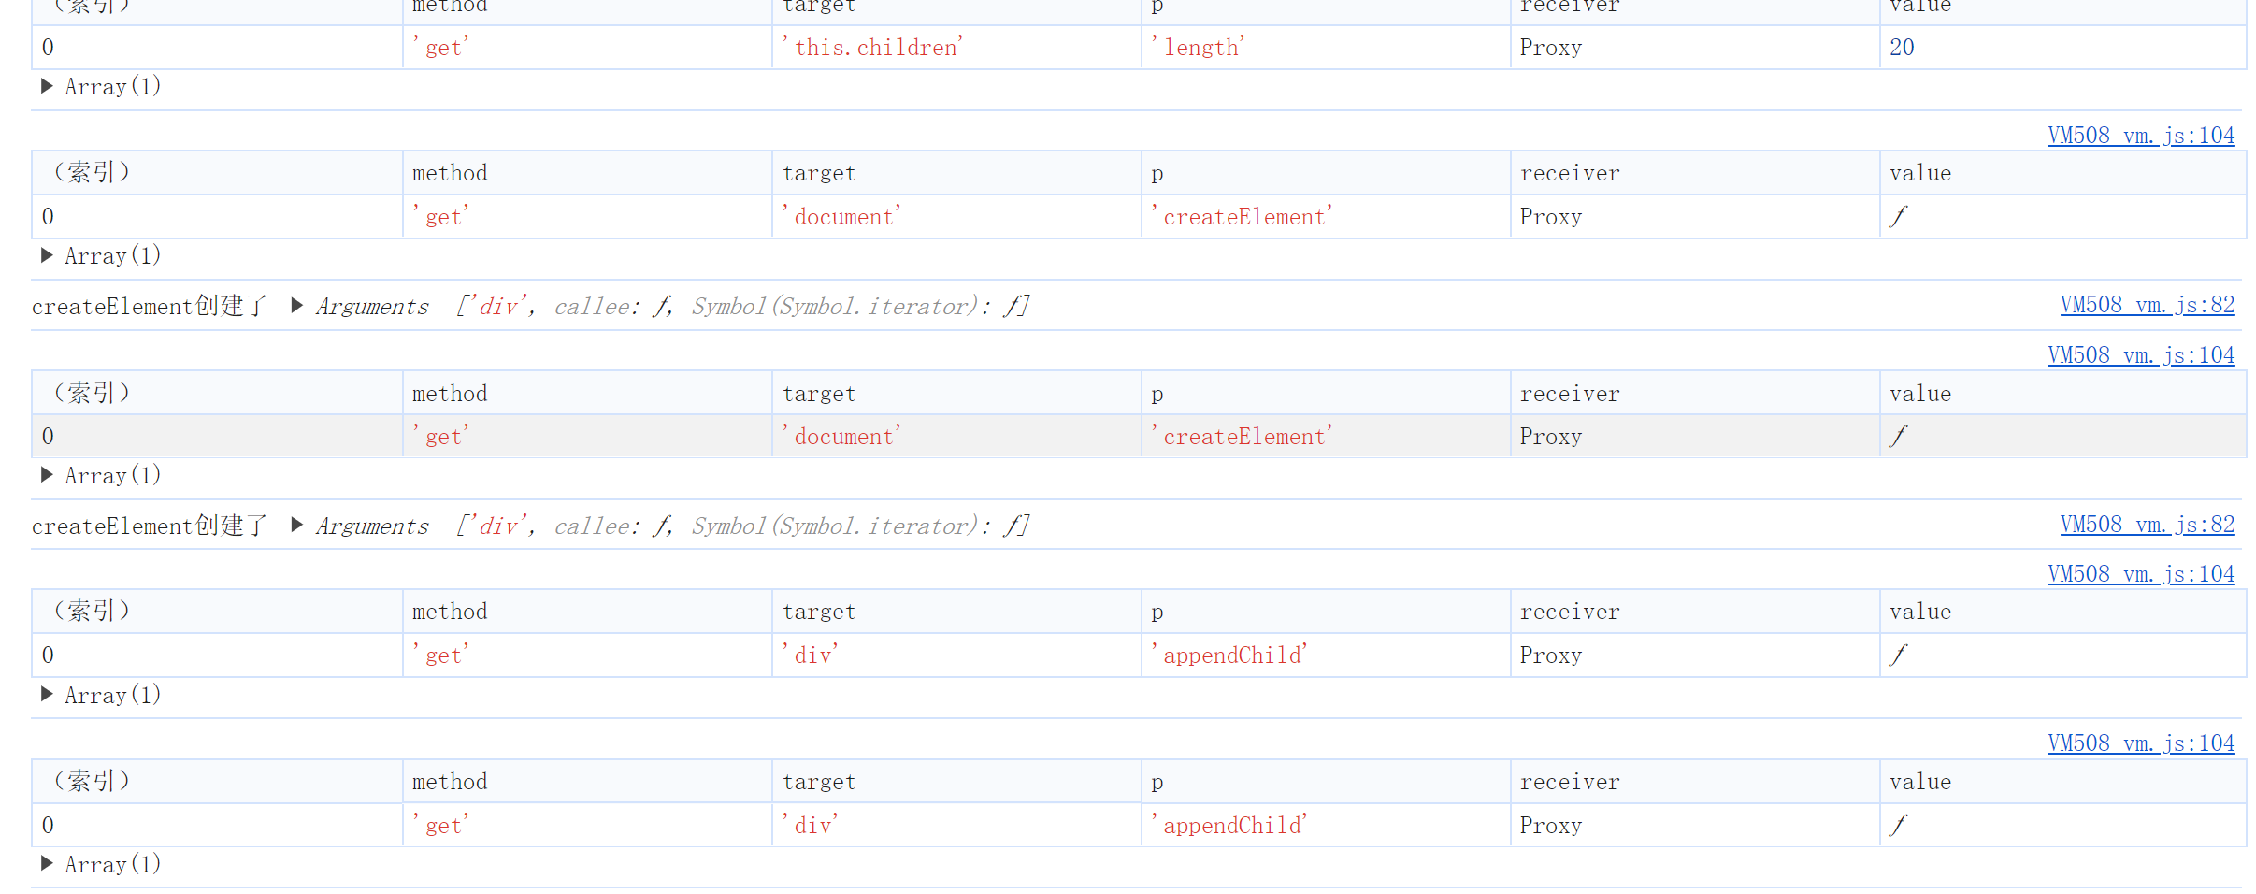Open vm.js:104 link above upper appendChild table
This screenshot has width=2256, height=894.
(2141, 574)
